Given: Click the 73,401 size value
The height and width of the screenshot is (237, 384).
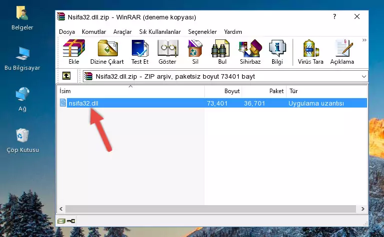Looking at the screenshot, I should tap(217, 104).
